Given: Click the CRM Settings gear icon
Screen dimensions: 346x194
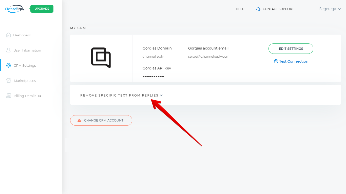Looking at the screenshot, I should 9,65.
